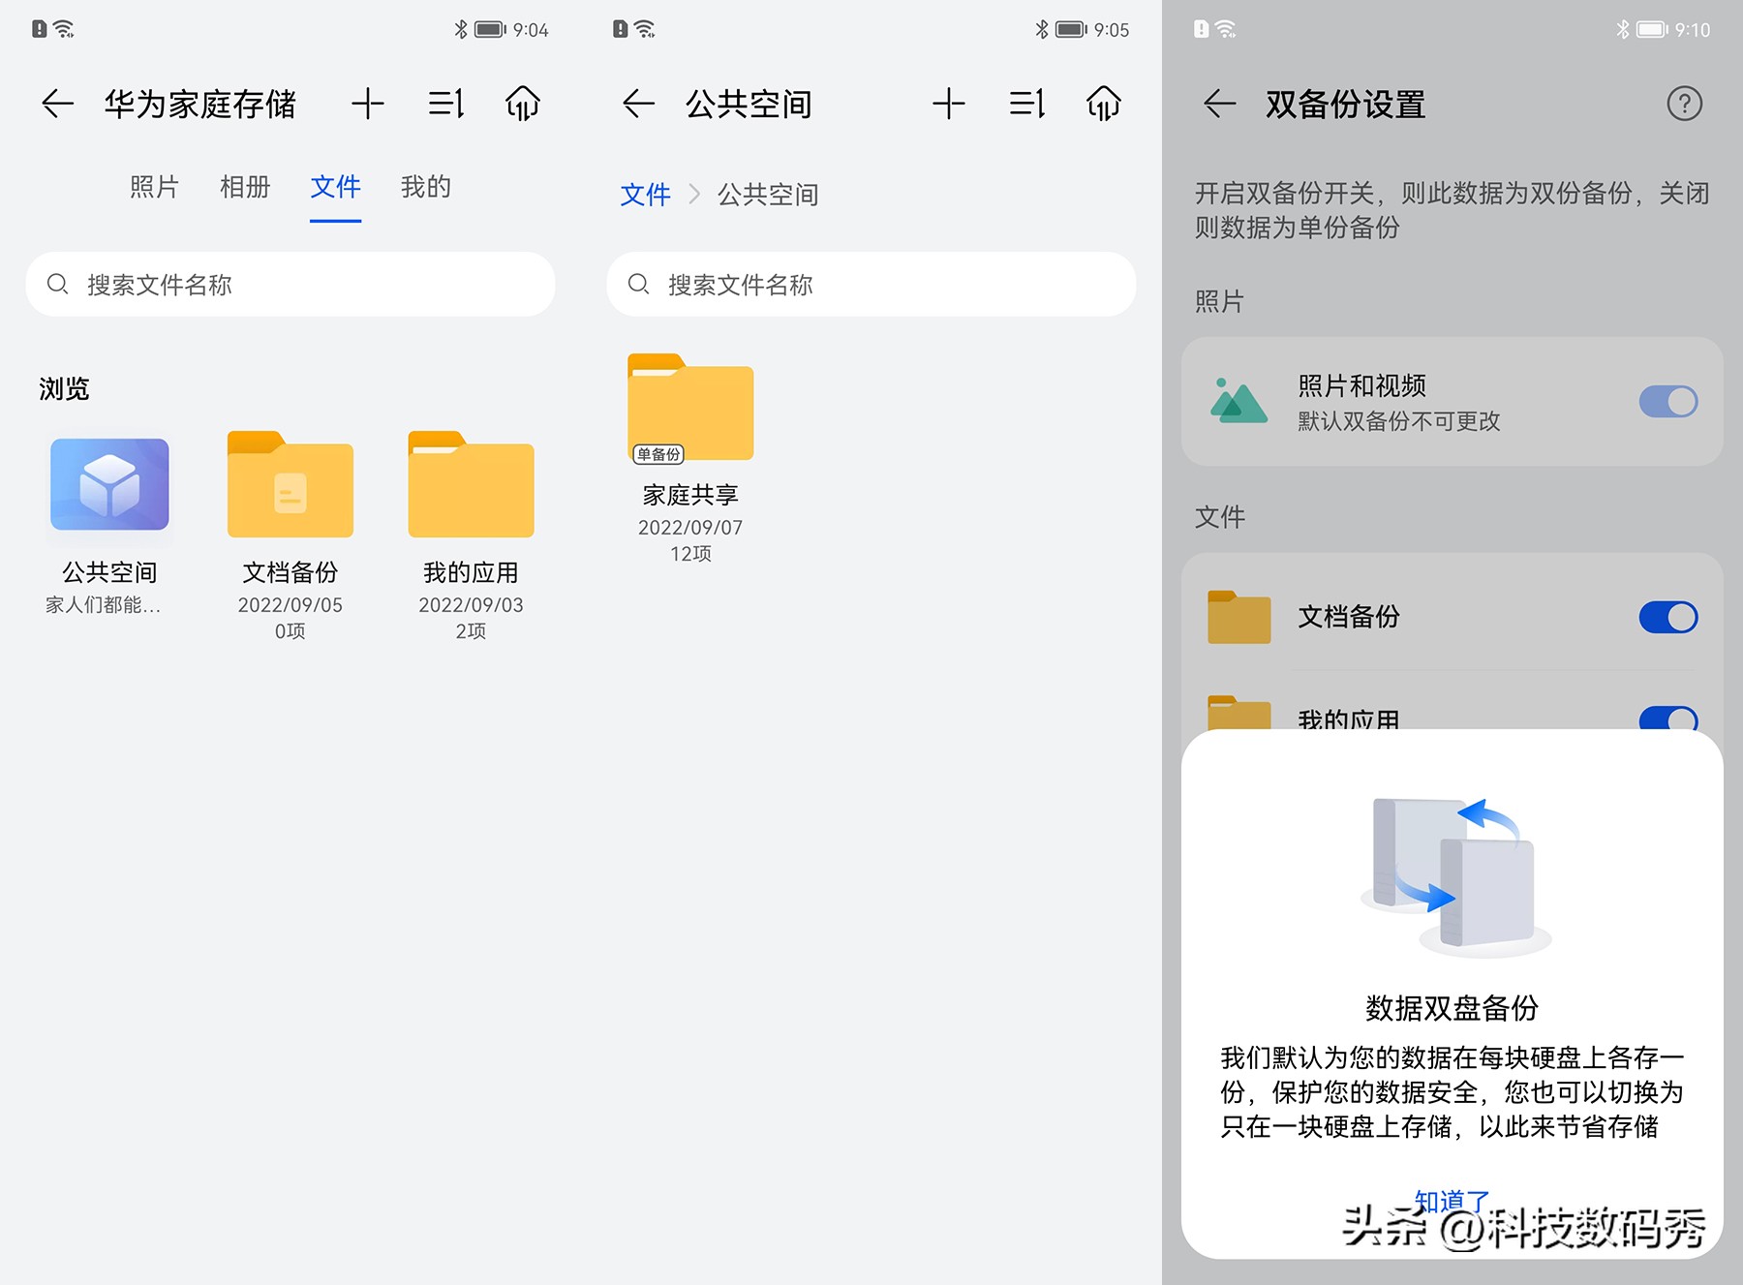
Task: Toggle the 照片和视频 double backup switch
Action: (1667, 401)
